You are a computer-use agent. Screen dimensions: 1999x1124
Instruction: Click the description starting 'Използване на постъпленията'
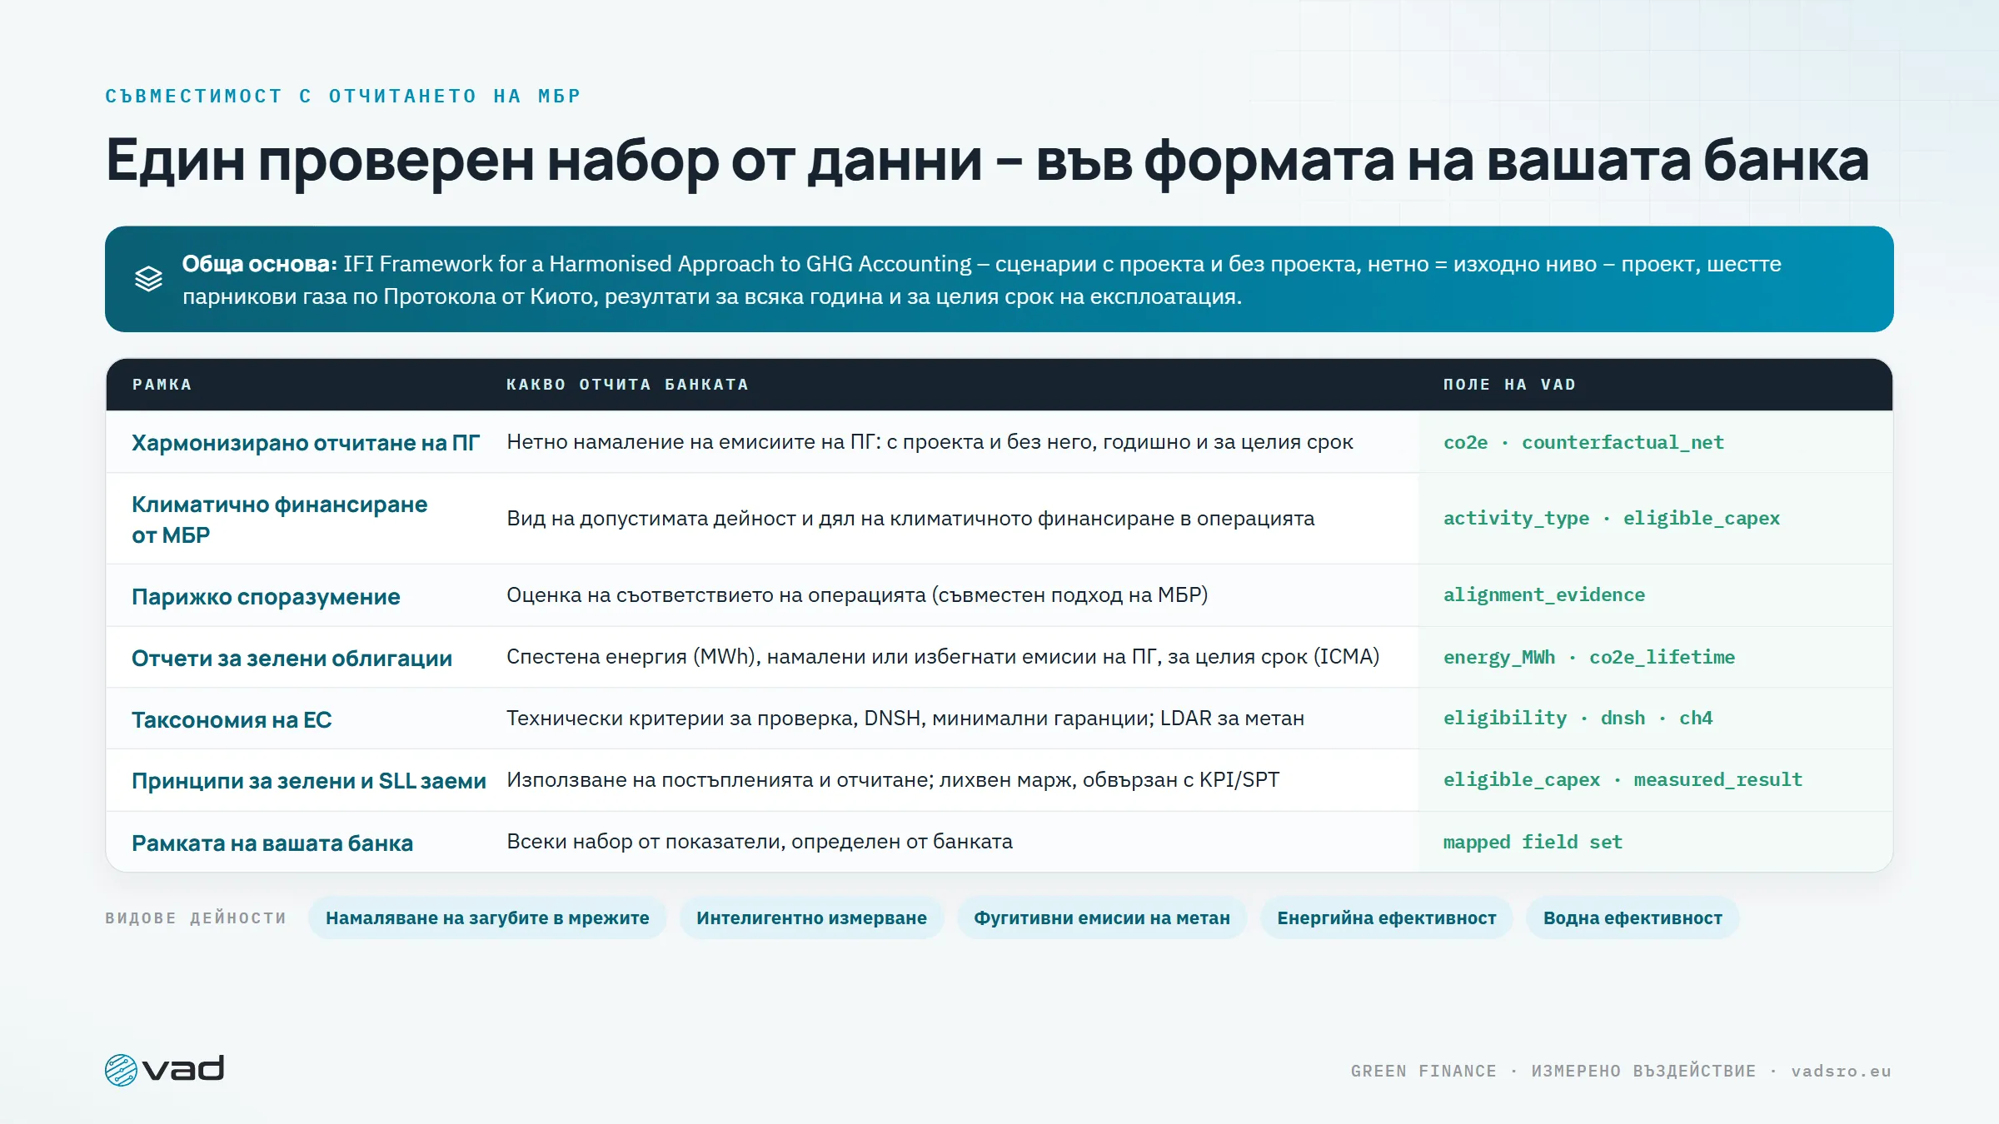pyautogui.click(x=893, y=780)
